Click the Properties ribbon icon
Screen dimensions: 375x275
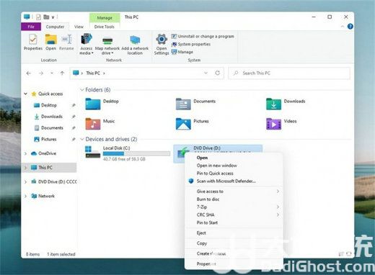33,39
